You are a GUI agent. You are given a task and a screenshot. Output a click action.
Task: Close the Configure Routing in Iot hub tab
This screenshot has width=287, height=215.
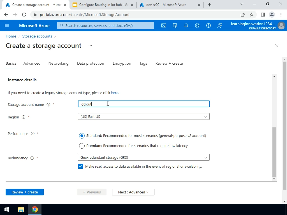(132, 5)
